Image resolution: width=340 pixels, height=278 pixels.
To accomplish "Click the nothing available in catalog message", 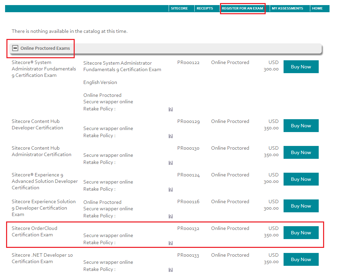I will point(70,31).
